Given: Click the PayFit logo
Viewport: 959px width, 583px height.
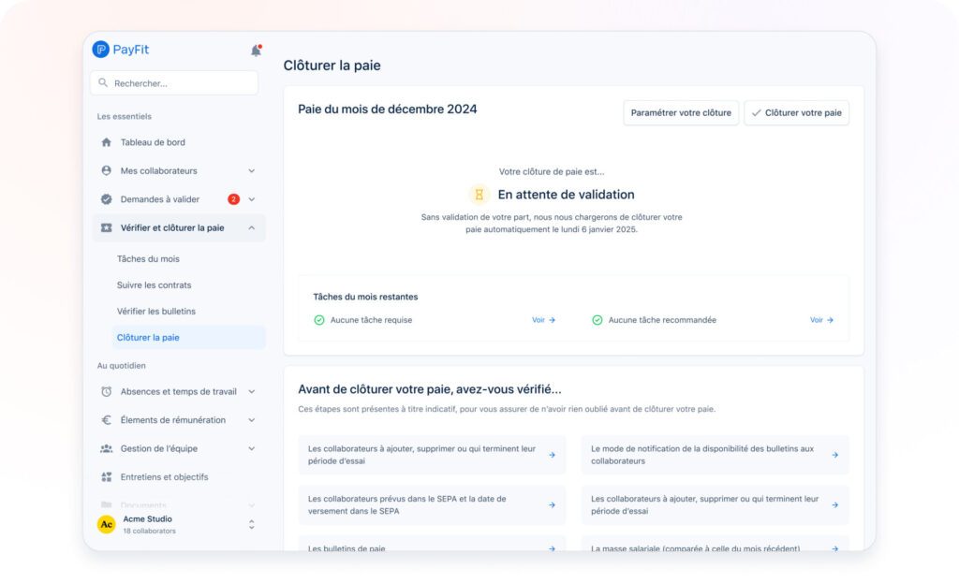Looking at the screenshot, I should coord(120,49).
